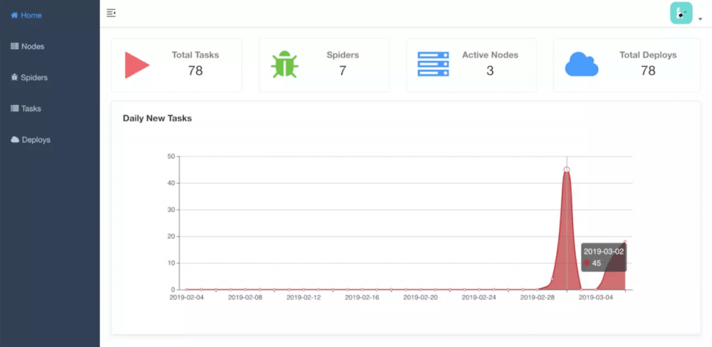712x347 pixels.
Task: Click the y-axis label 50
Action: point(171,156)
